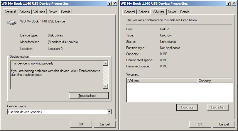238x131 pixels.
Task: Click the 'Disk drives' device type value
Action: coord(55,35)
